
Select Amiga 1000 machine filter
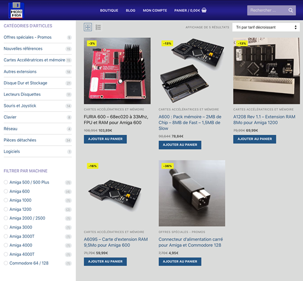(6, 200)
